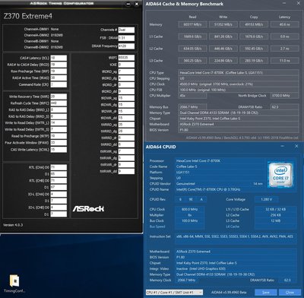Viewport: 304px width, 298px height.
Task: Click the Version 4.0.3 label
Action: click(13, 225)
